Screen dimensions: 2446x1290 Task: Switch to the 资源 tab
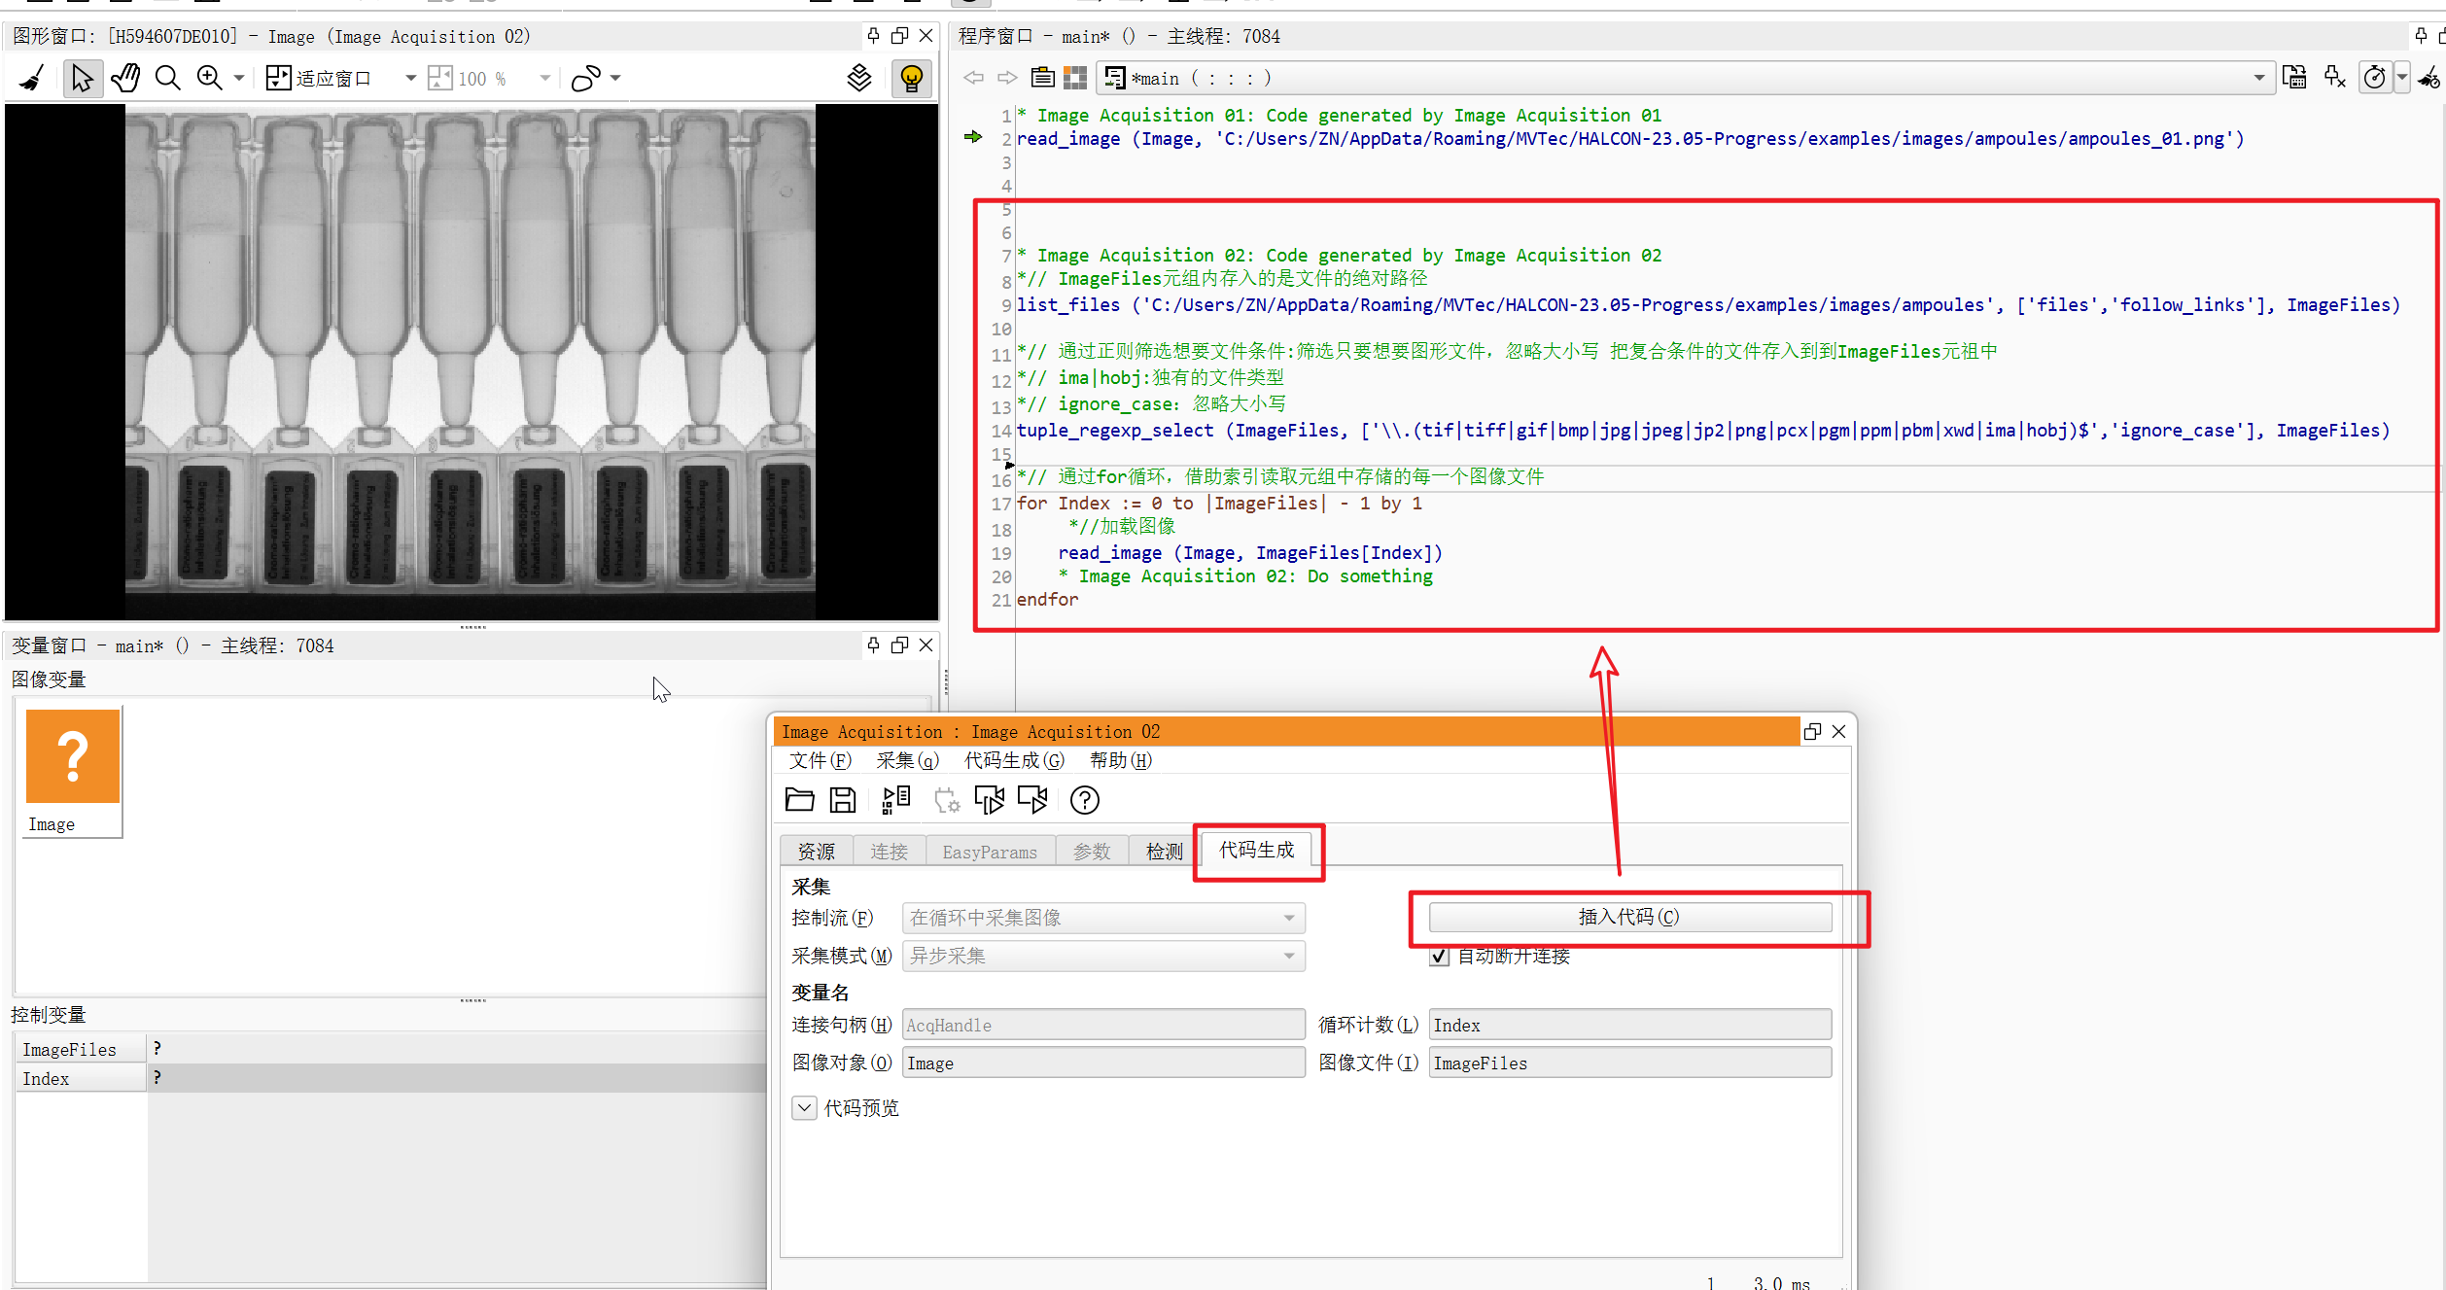point(816,852)
